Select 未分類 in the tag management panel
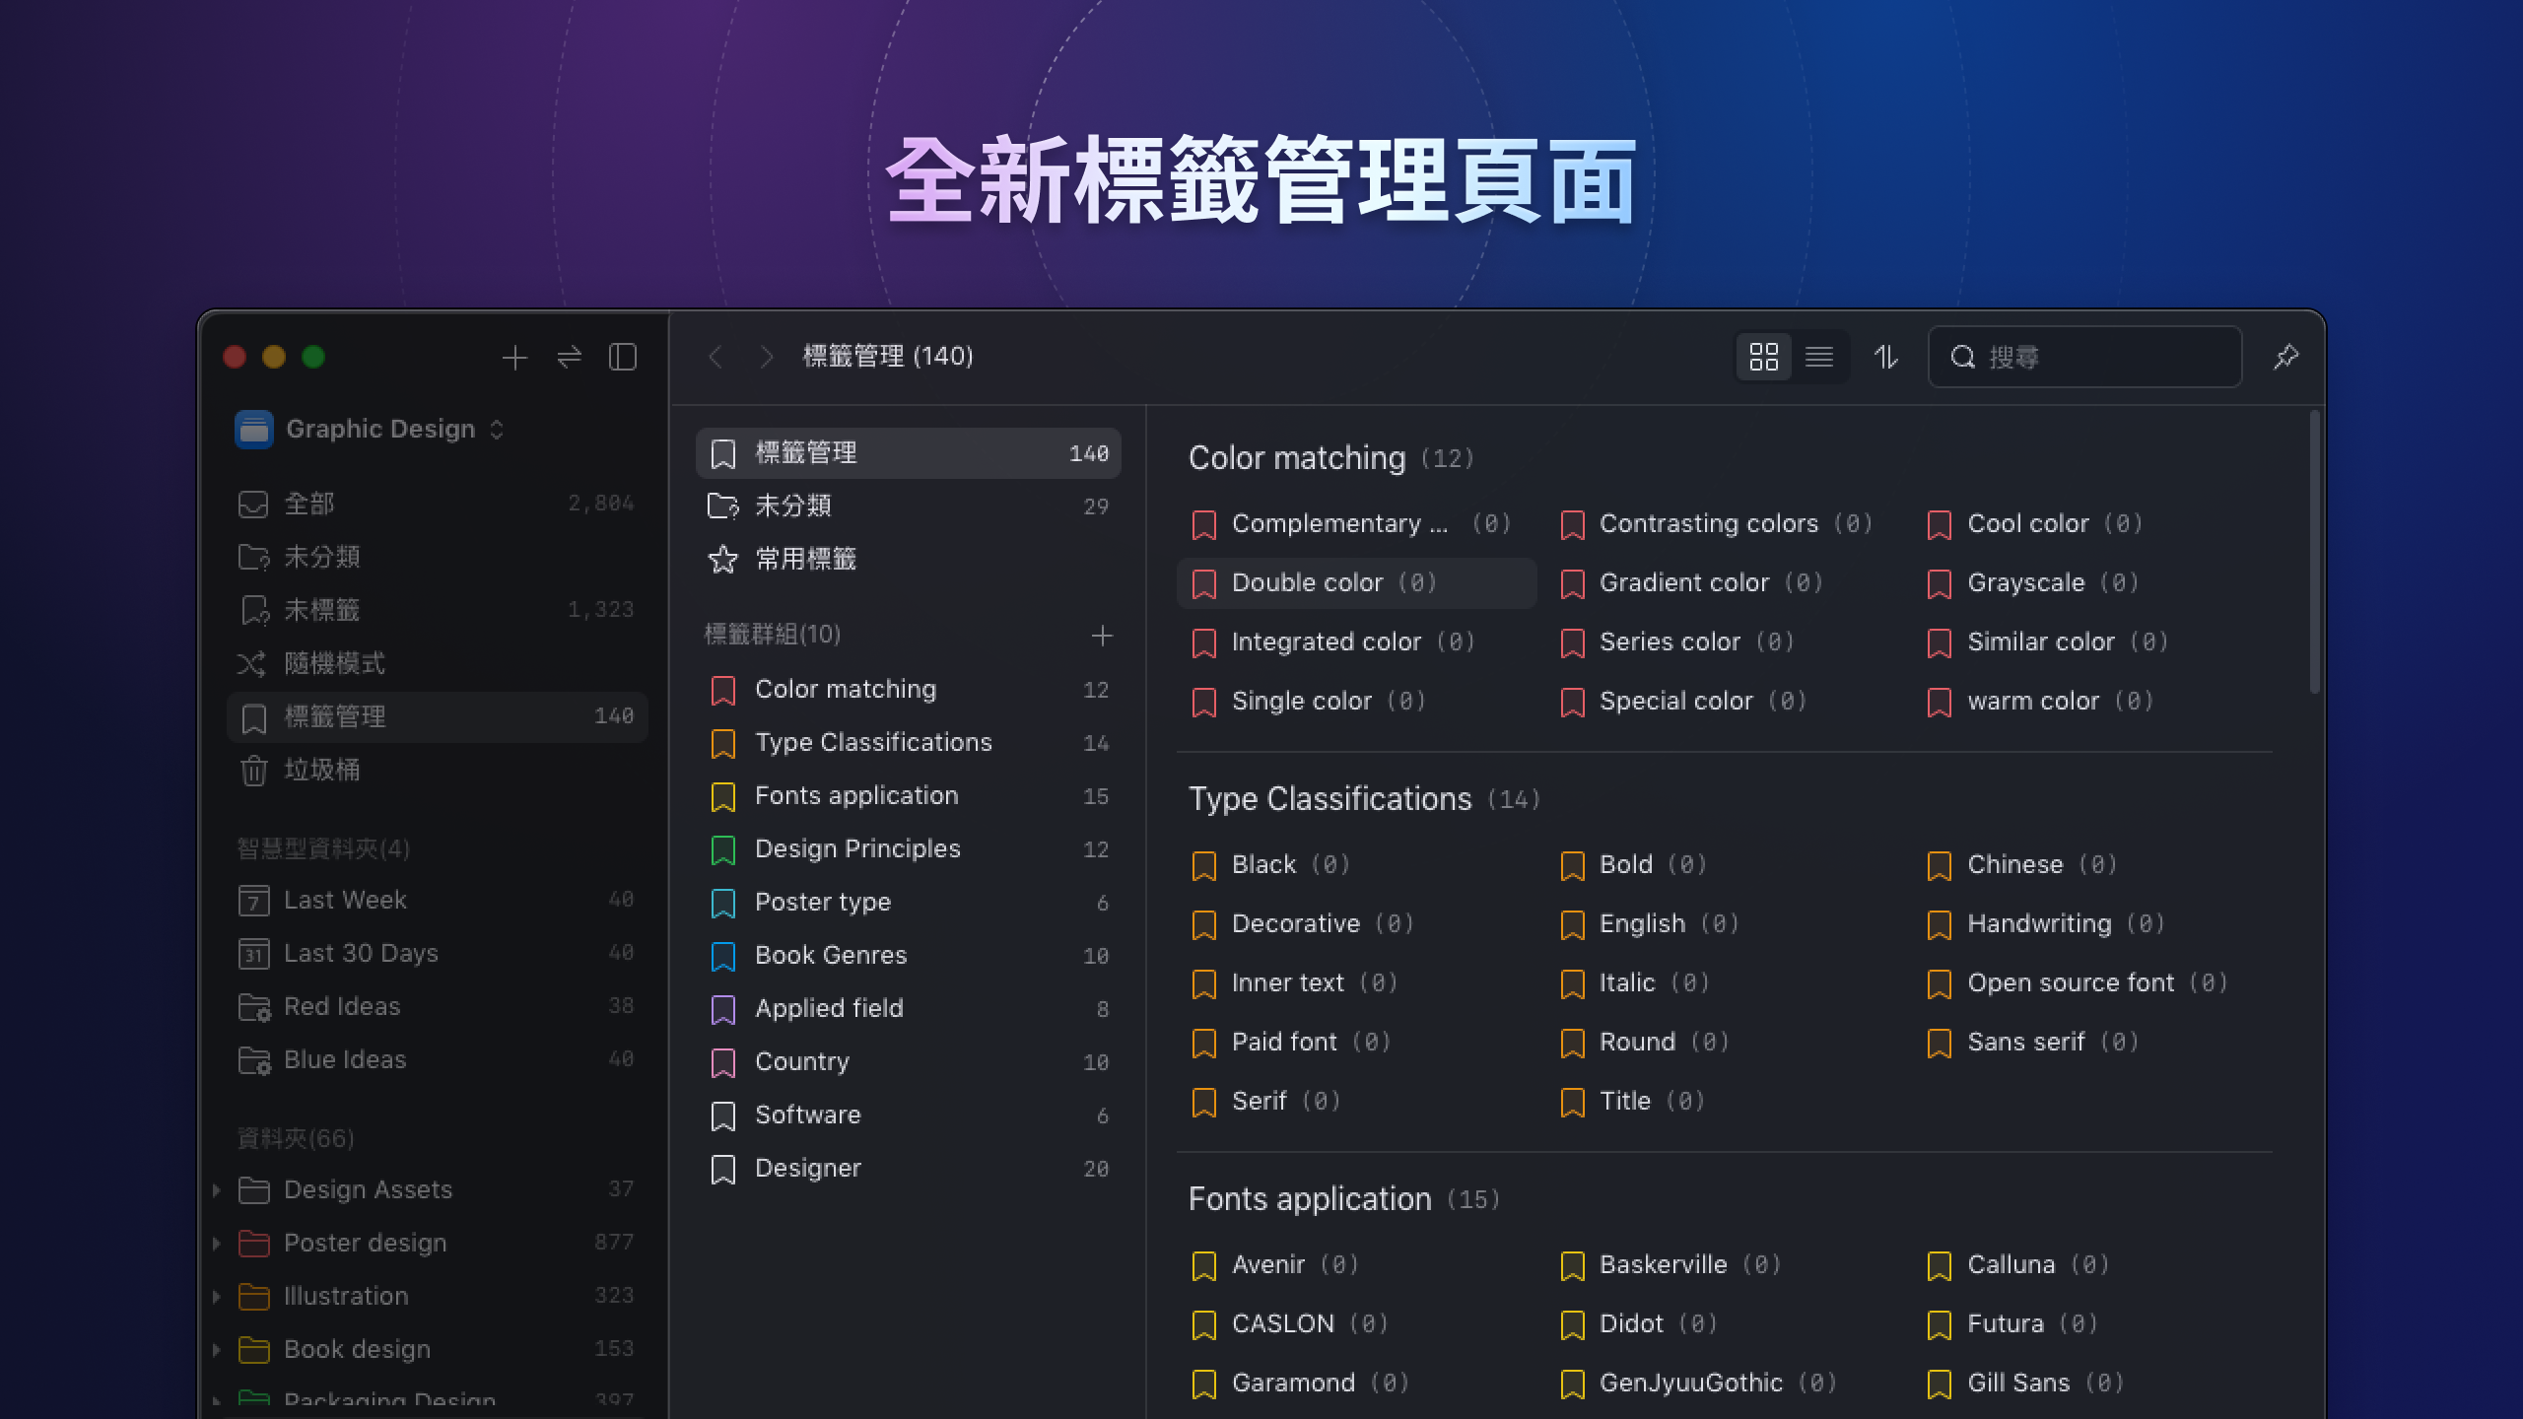 coord(795,506)
